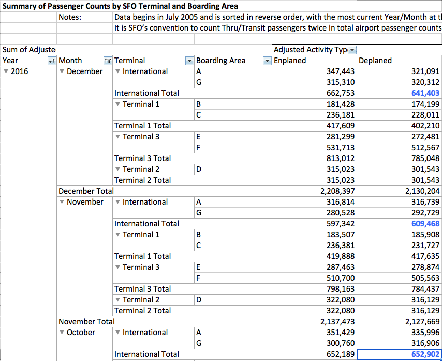Click value 316,814
The width and height of the screenshot is (442, 361).
click(x=340, y=202)
